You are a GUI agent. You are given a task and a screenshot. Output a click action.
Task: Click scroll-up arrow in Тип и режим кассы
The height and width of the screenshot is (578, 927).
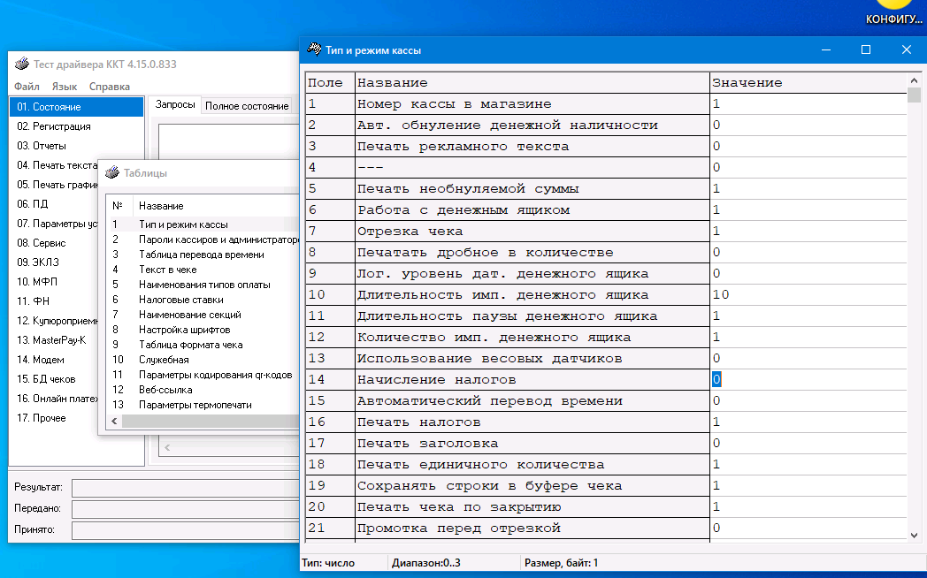point(914,80)
